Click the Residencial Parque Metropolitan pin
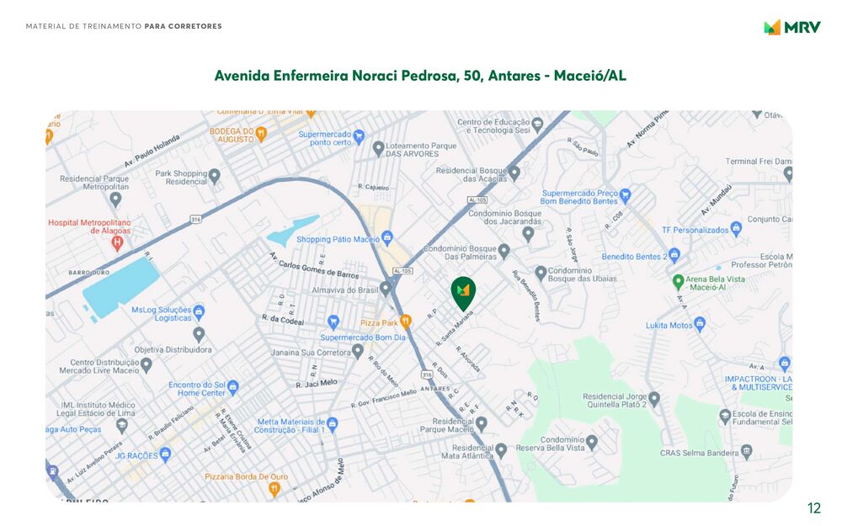Image resolution: width=842 pixels, height=526 pixels. pos(115,199)
